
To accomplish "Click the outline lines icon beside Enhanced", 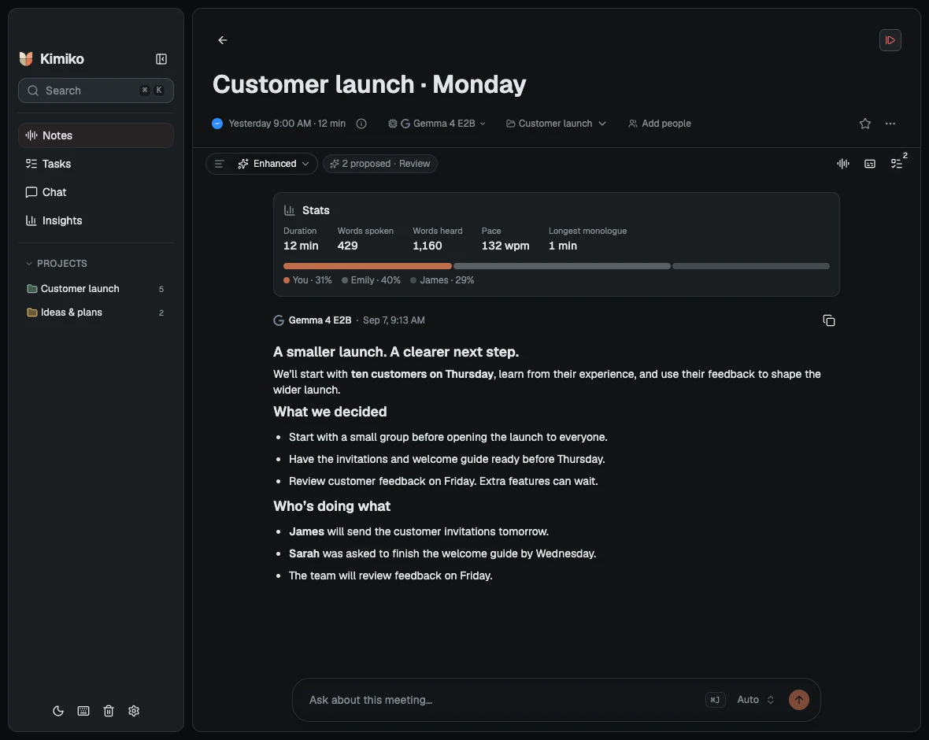I will click(x=219, y=164).
